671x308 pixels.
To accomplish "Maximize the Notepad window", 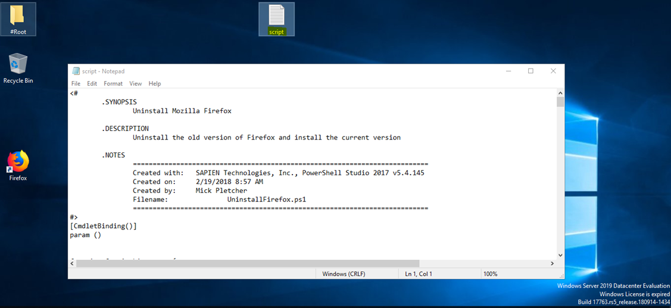I will point(530,71).
